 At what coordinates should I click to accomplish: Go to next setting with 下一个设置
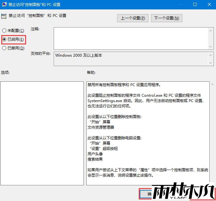[x=167, y=18]
